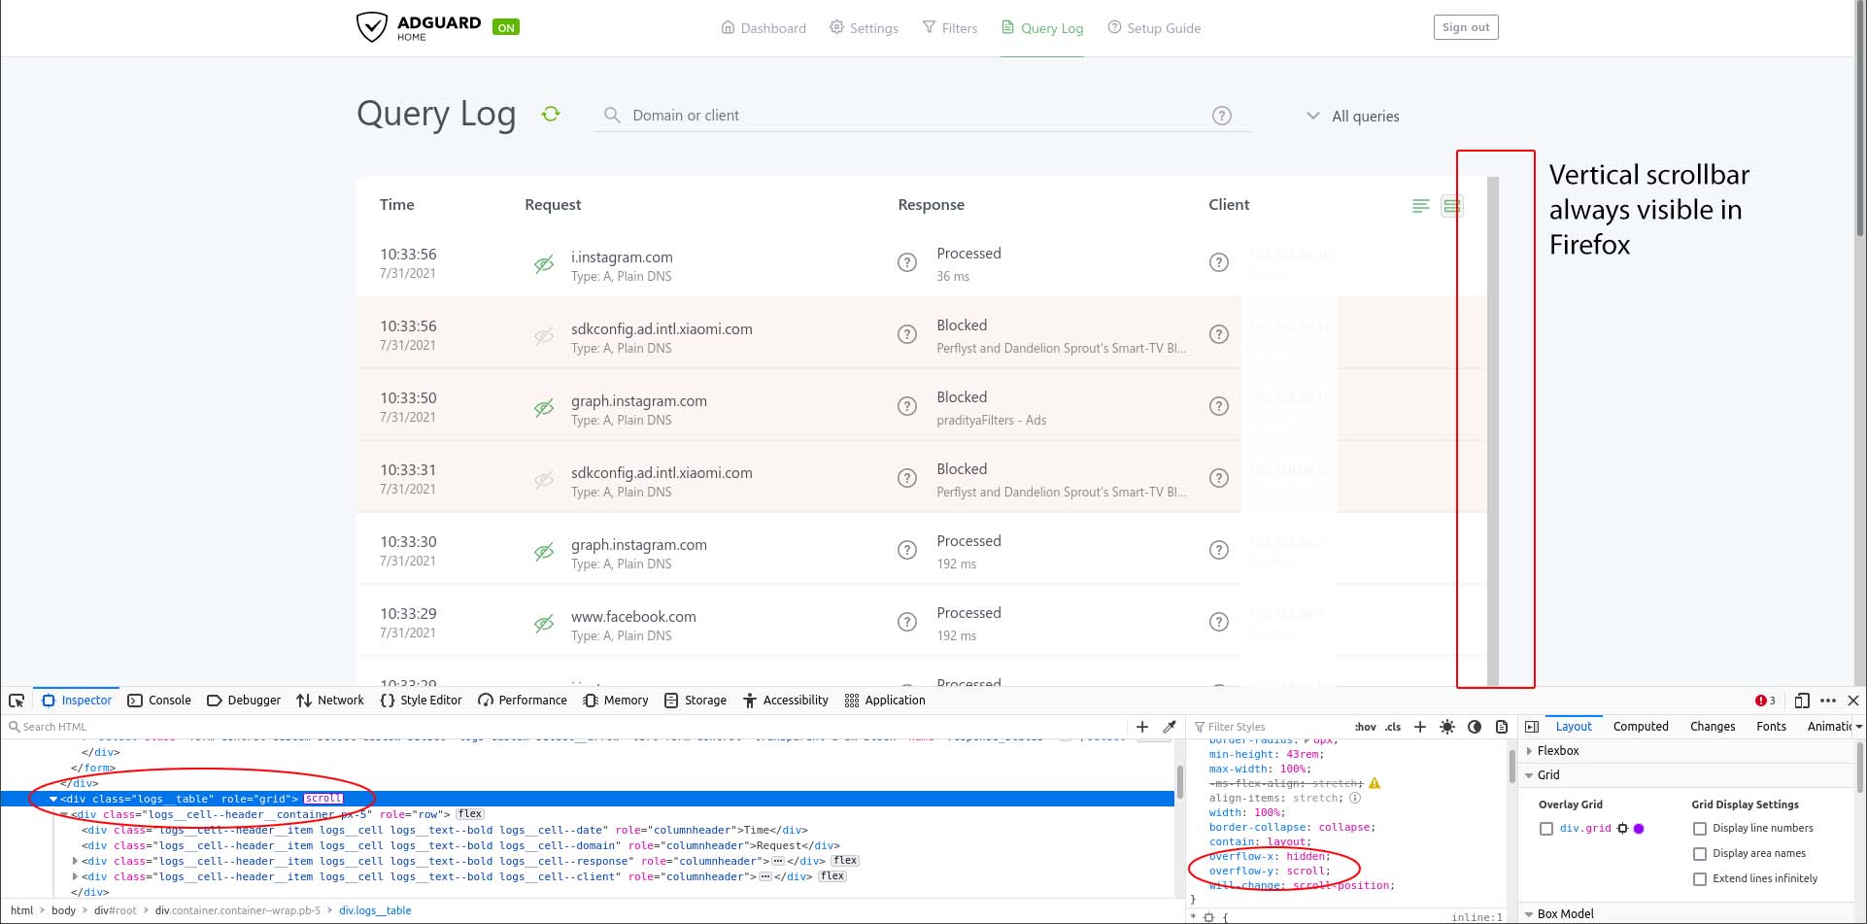1867x924 pixels.
Task: Click the print media simulation icon in Rules toolbar
Action: click(x=1501, y=727)
